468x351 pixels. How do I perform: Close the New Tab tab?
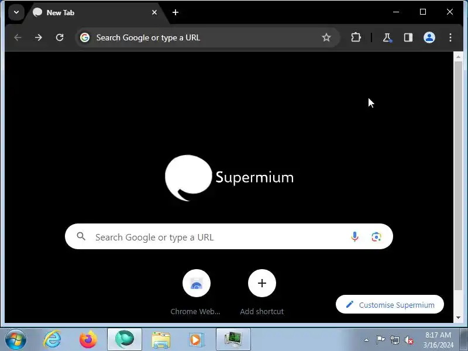[154, 12]
